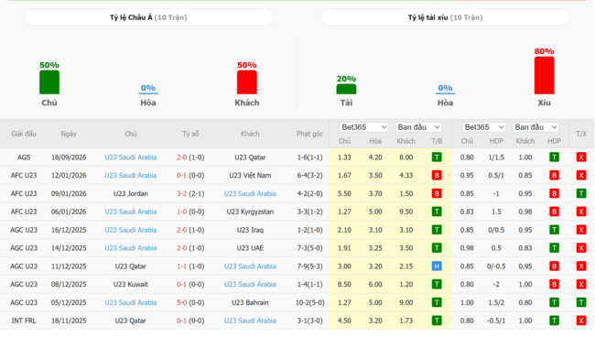This screenshot has width=595, height=337.
Task: Open U23 Saudi Arabia link in 11/12/2025 row
Action: (250, 266)
